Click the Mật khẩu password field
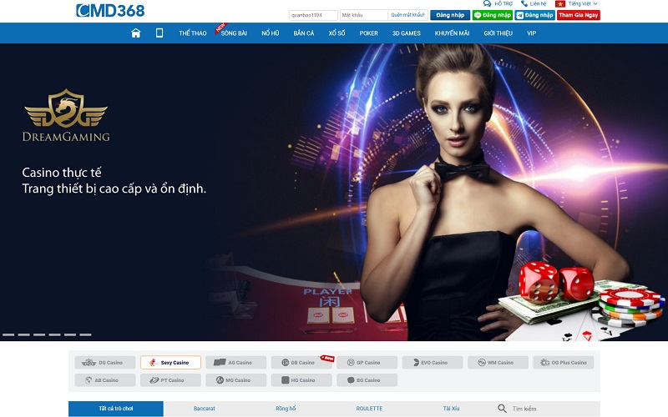The image size is (668, 417). pyautogui.click(x=364, y=15)
